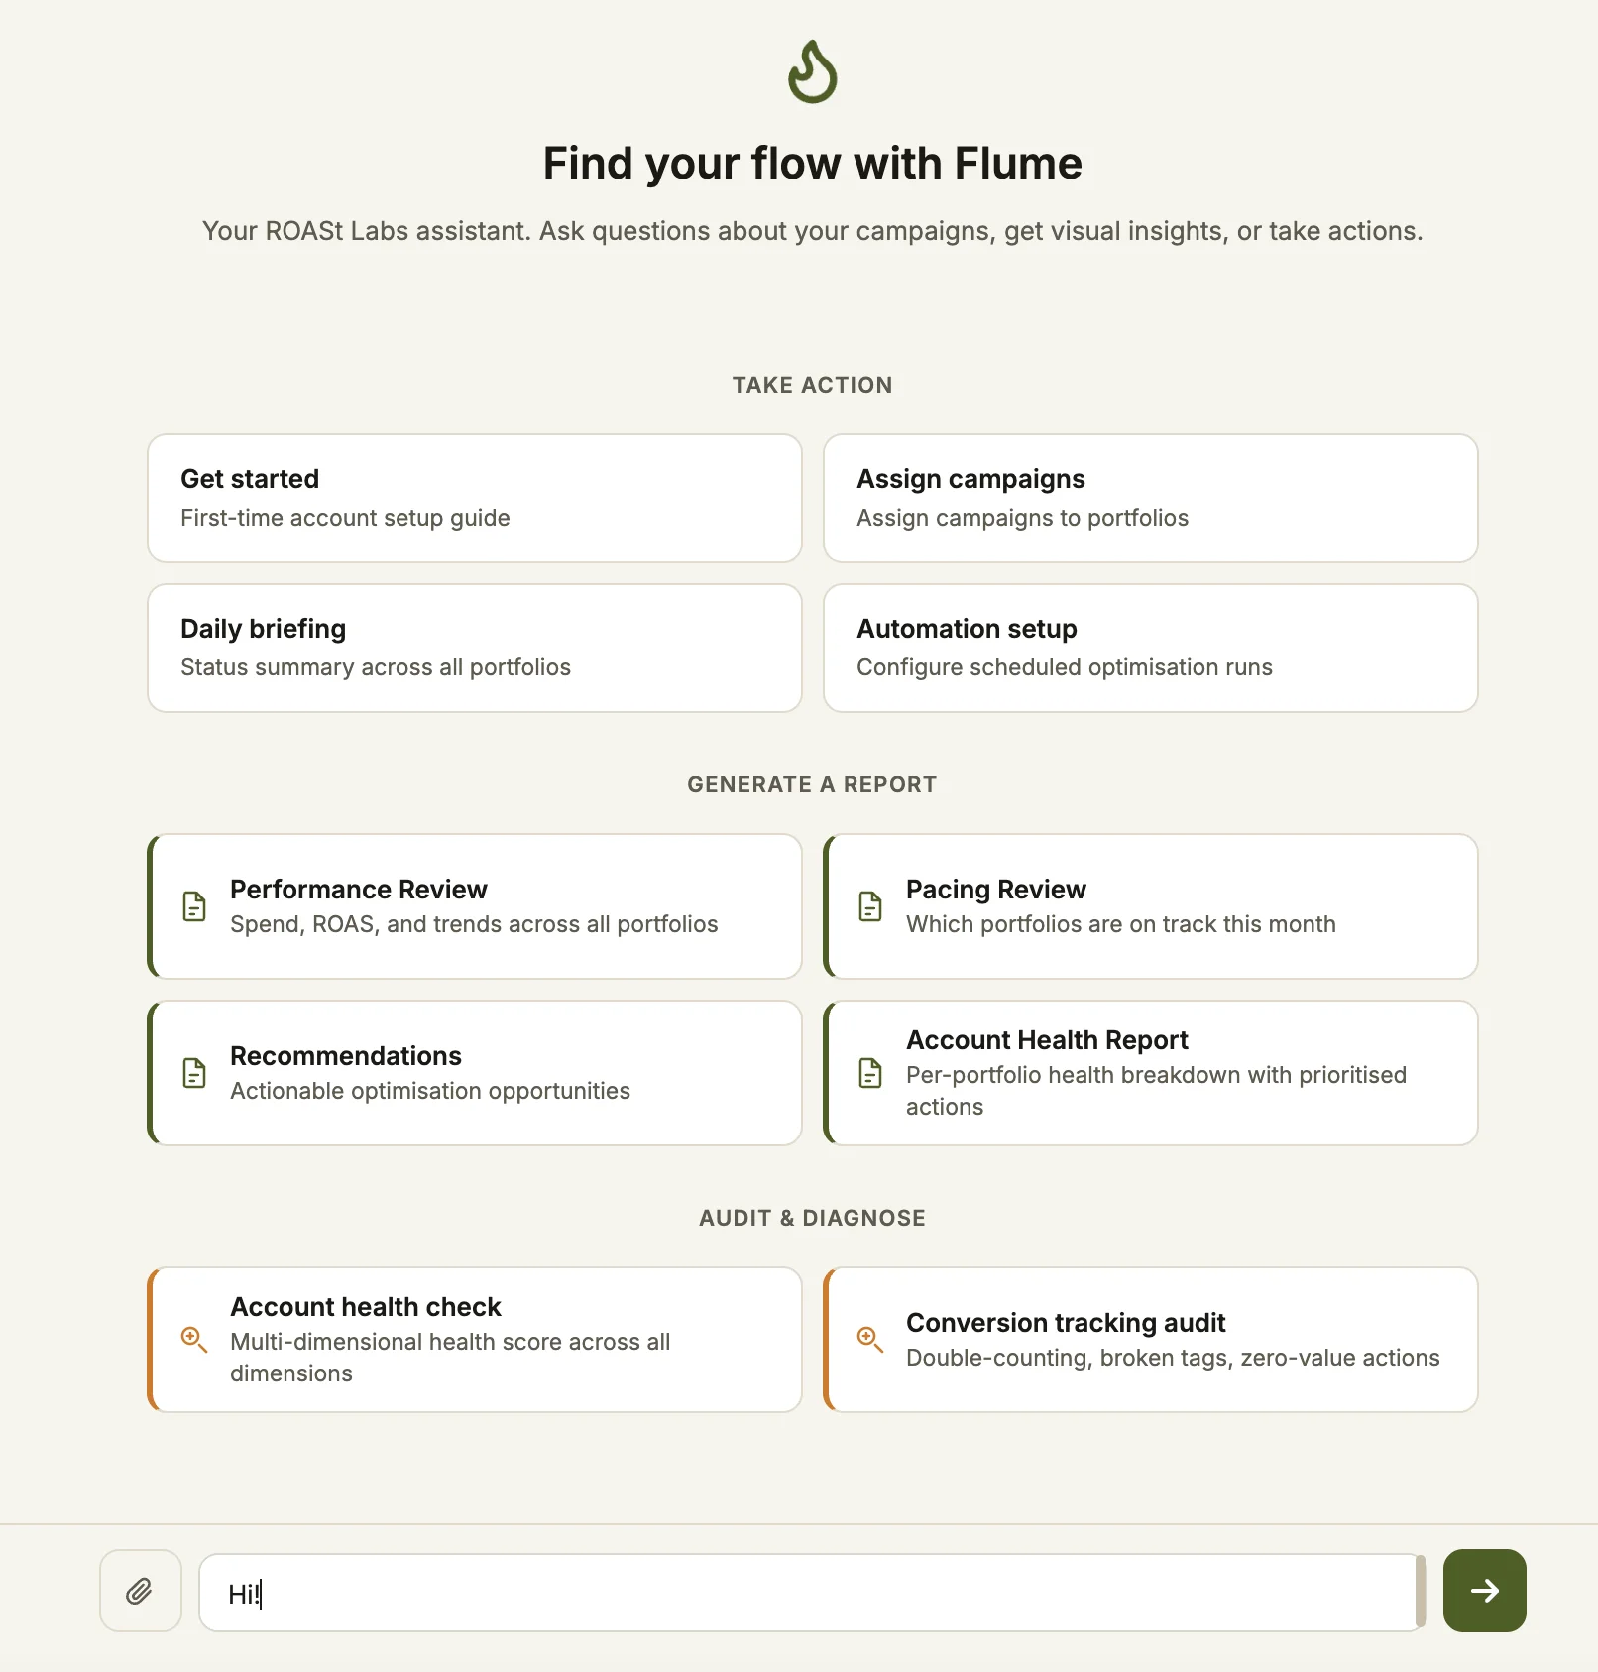
Task: Click the Flume flame logo
Action: click(811, 71)
